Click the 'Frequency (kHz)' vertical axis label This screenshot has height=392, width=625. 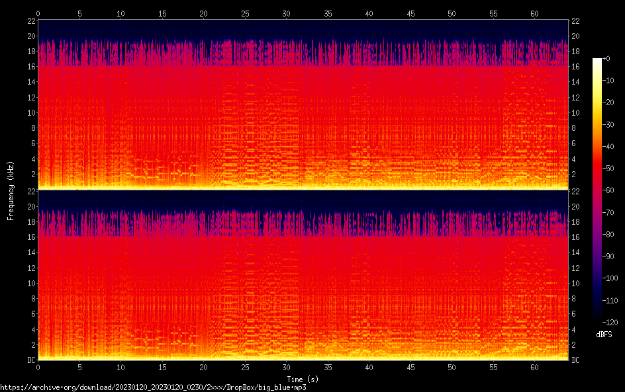pyautogui.click(x=11, y=190)
